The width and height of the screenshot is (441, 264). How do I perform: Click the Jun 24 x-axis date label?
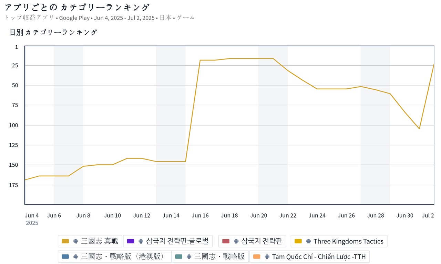click(317, 216)
